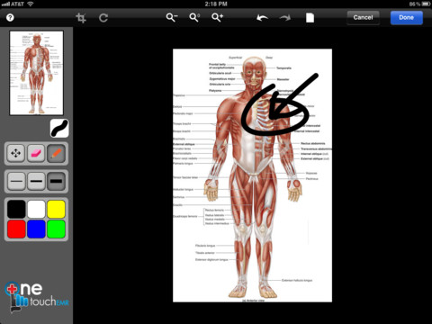Tap the blue Done button
This screenshot has width=432, height=324.
[x=407, y=18]
